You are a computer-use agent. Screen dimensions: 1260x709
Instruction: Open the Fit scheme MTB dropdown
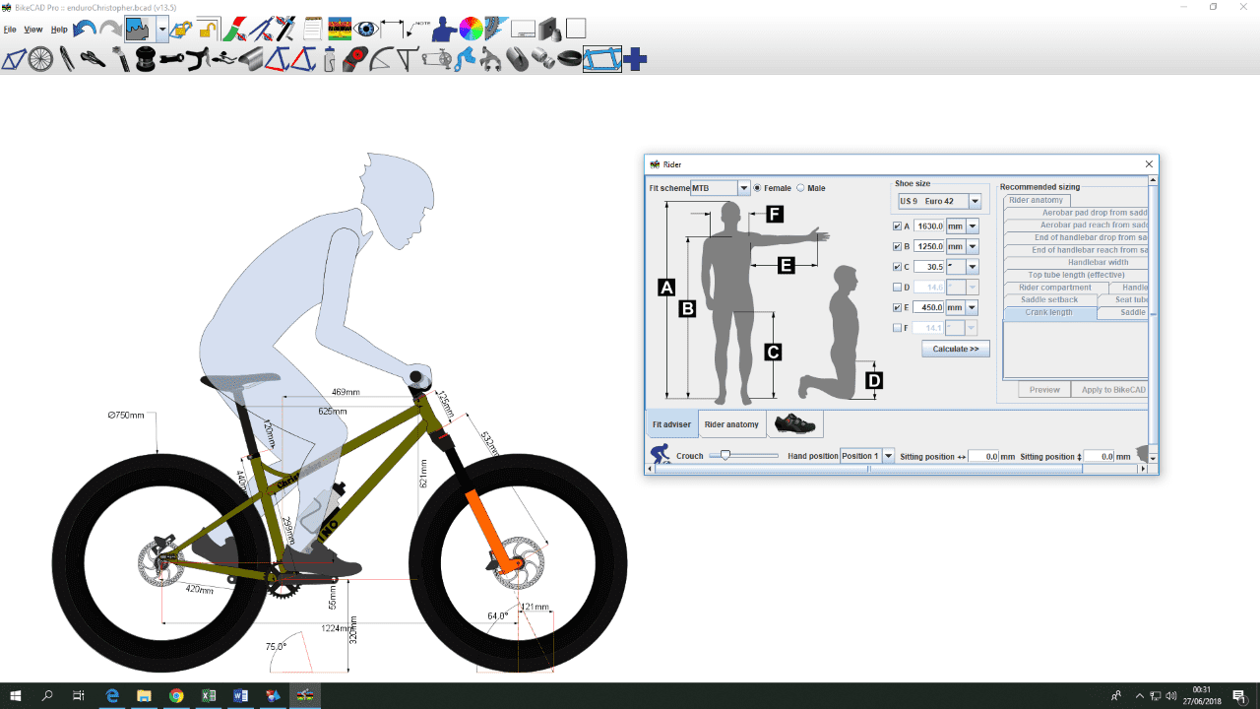point(743,188)
